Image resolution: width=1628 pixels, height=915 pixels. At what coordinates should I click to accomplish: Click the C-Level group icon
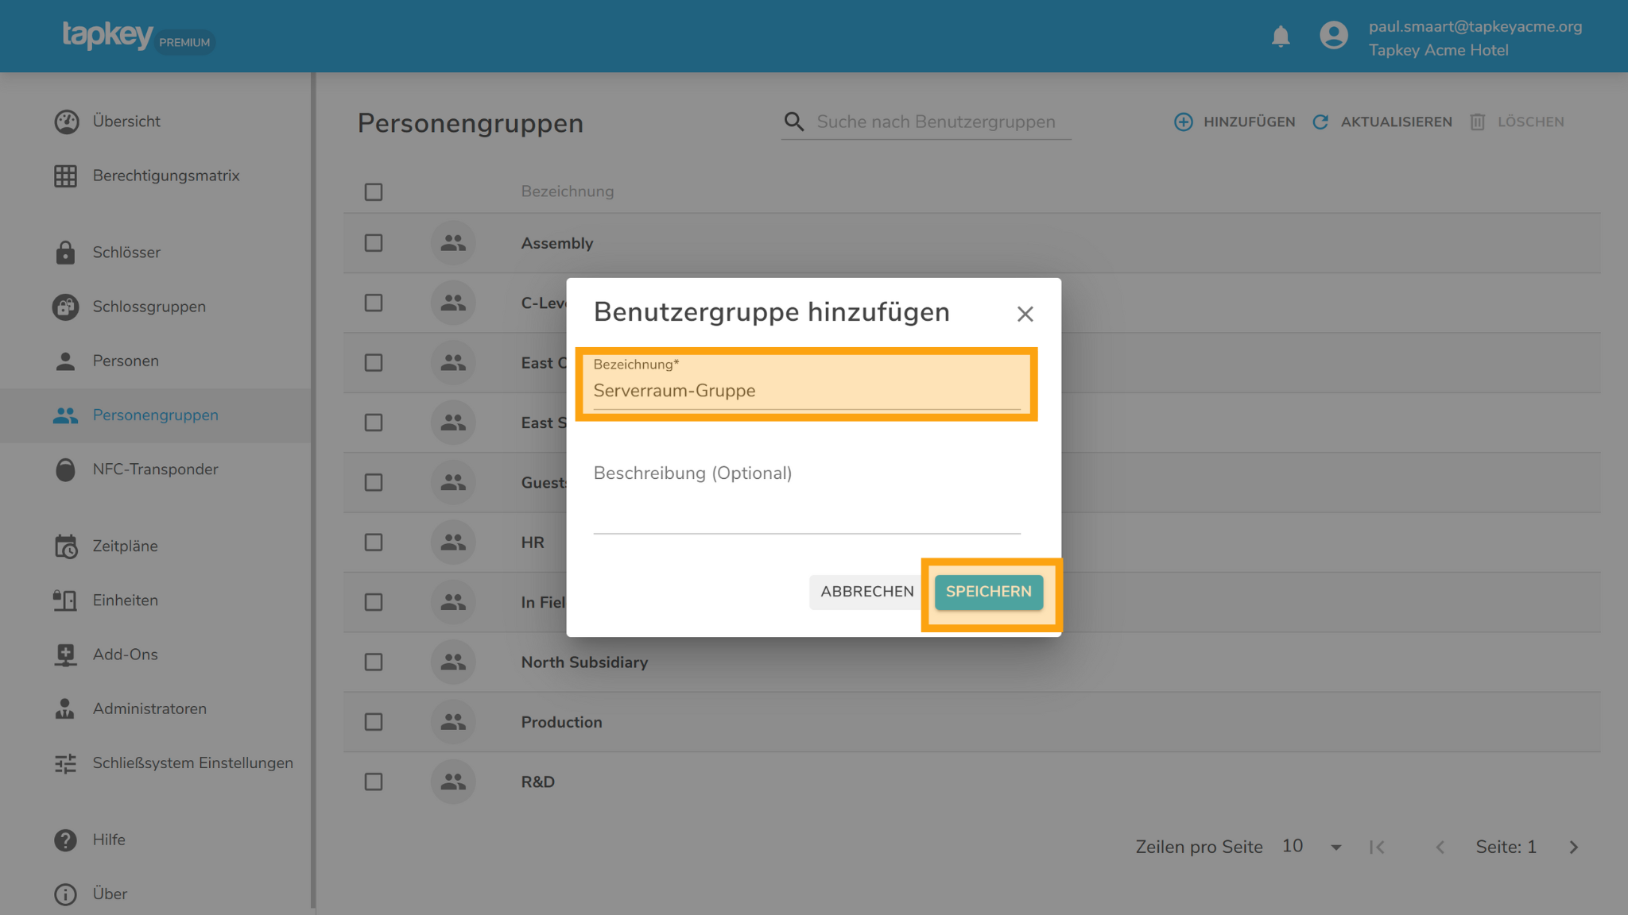(x=453, y=303)
